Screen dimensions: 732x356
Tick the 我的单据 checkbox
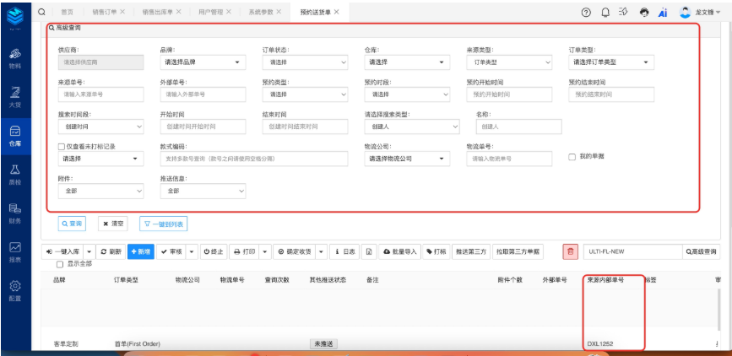point(572,157)
